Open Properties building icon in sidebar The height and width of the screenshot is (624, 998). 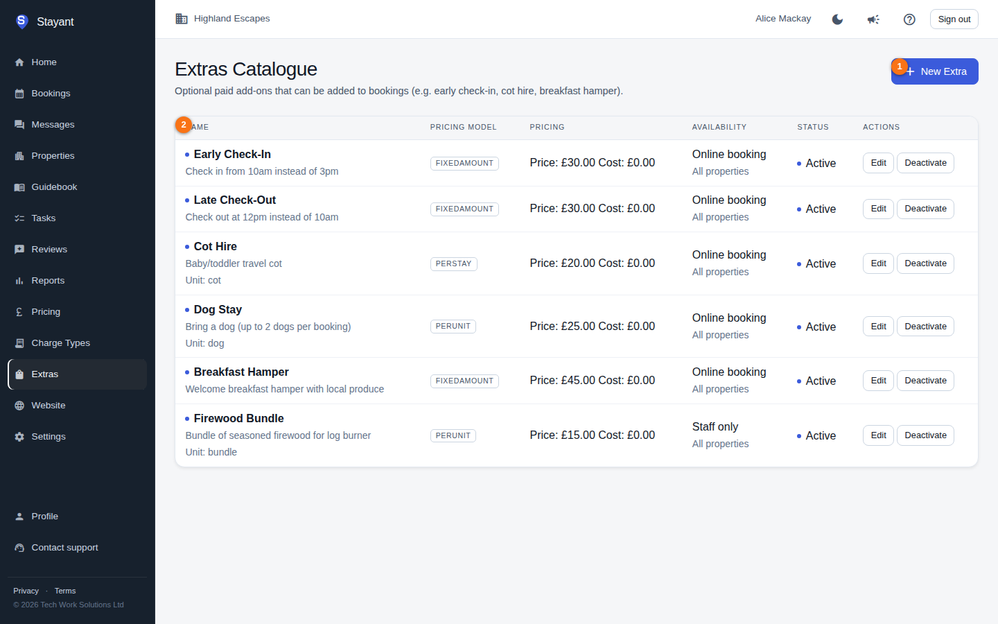[x=19, y=156]
